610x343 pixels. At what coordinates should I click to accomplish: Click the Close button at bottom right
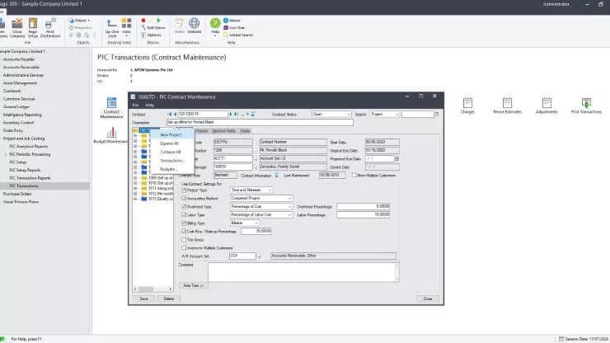click(428, 298)
